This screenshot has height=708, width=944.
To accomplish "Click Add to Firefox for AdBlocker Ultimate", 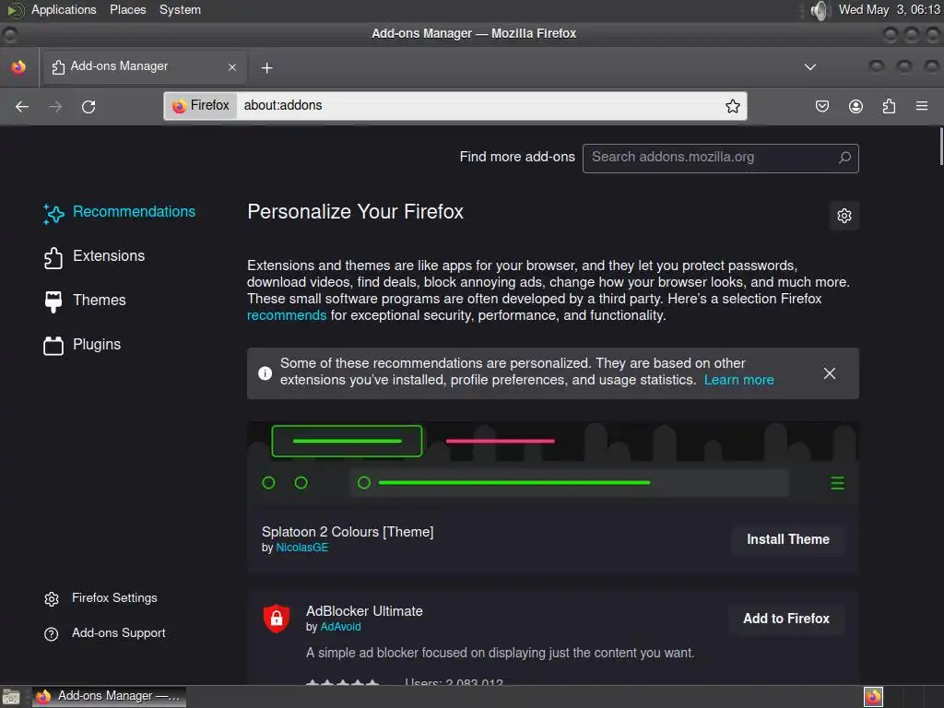I will pyautogui.click(x=786, y=619).
